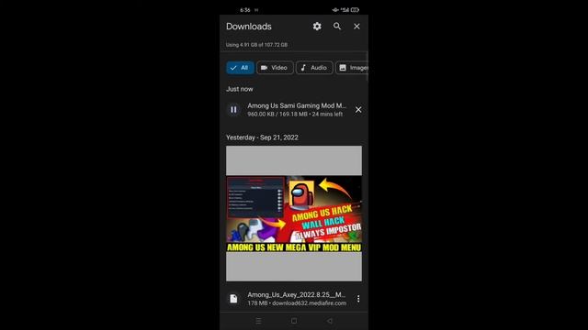Tap the Android home button
The height and width of the screenshot is (330, 588).
[x=294, y=321]
